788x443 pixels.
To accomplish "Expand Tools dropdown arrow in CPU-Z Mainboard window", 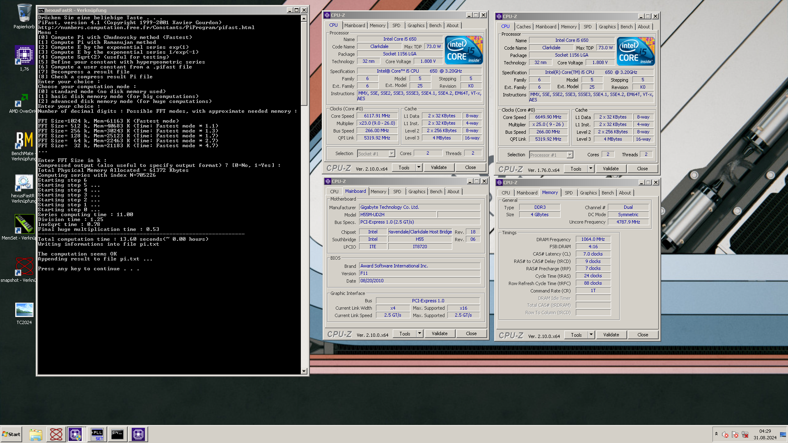I will pos(419,333).
